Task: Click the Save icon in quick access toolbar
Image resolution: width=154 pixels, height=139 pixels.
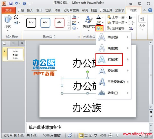Action: (11, 4)
